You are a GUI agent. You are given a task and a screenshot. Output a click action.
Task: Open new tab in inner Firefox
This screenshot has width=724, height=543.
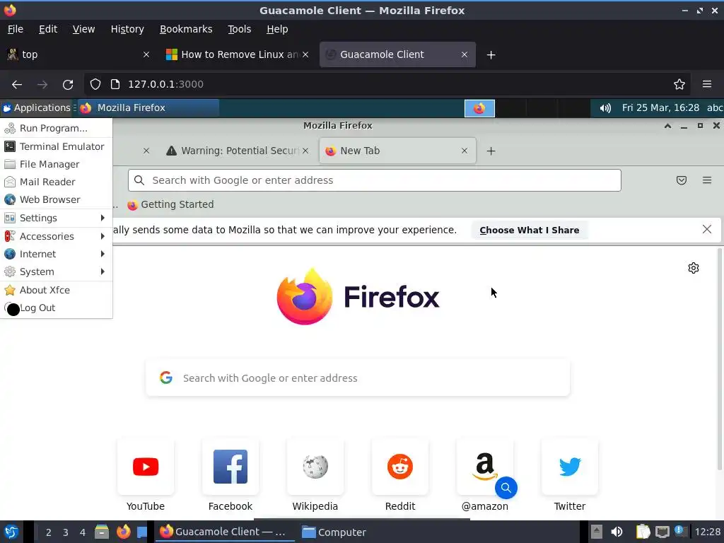491,151
